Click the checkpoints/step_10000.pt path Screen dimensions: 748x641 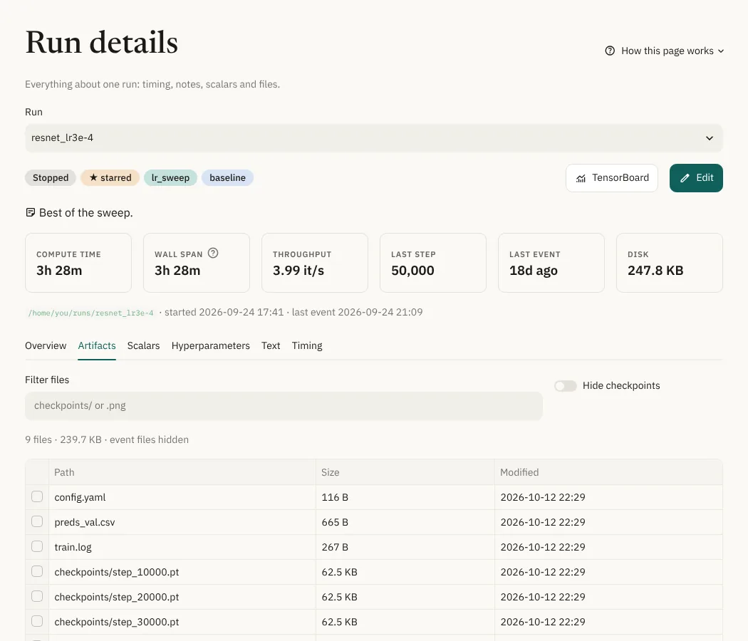[117, 572]
